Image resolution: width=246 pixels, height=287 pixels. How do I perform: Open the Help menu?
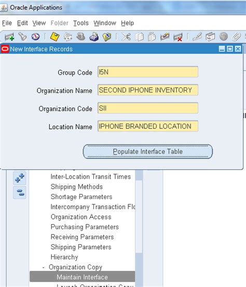point(127,23)
